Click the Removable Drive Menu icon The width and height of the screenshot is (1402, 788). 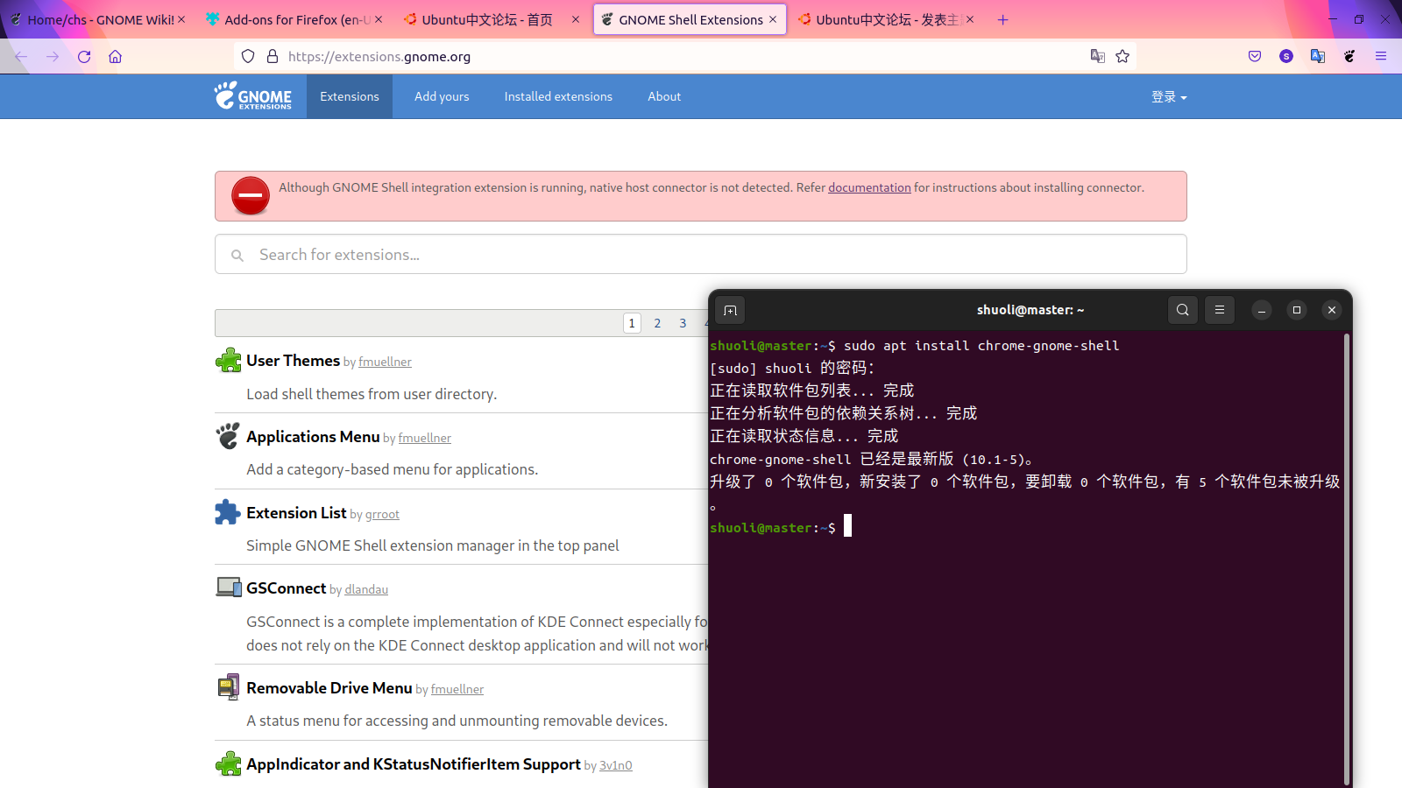(229, 687)
